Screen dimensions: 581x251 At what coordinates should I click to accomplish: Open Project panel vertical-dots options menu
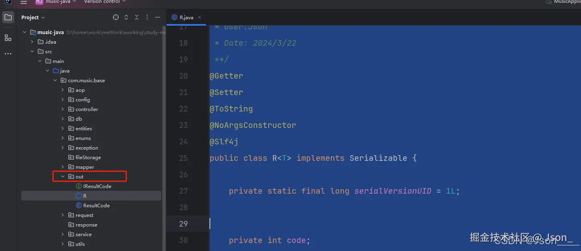point(147,17)
